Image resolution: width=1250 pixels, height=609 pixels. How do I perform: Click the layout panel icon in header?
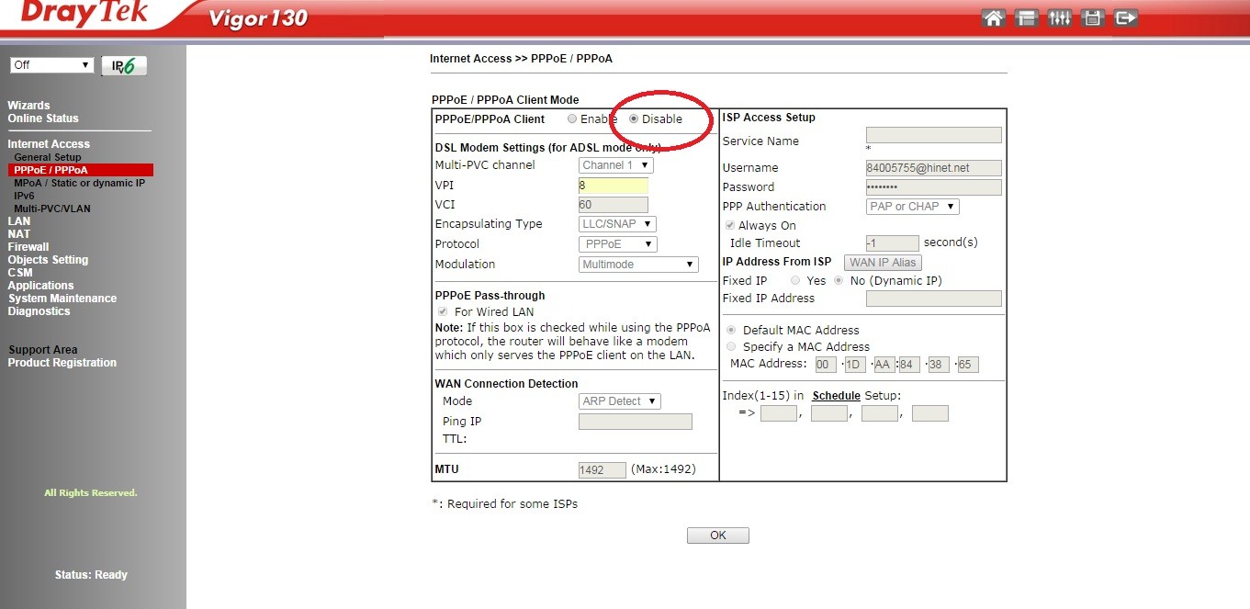pyautogui.click(x=1026, y=18)
